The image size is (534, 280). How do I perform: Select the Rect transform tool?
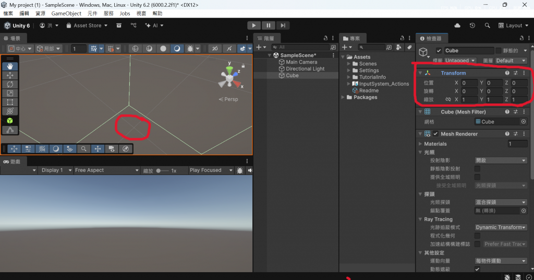(10, 102)
